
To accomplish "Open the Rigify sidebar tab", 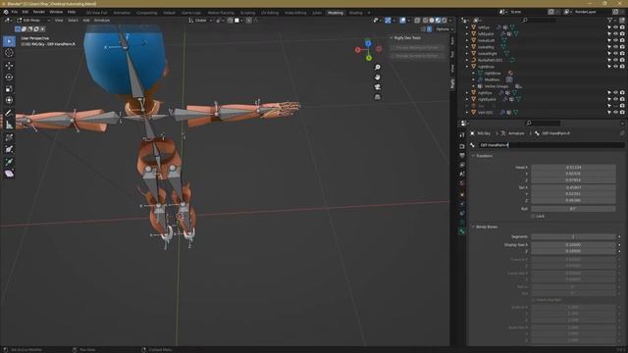I will click(x=452, y=83).
